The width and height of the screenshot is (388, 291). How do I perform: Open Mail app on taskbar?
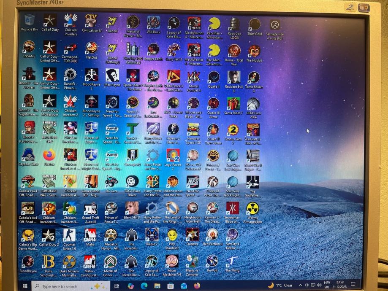(x=184, y=286)
